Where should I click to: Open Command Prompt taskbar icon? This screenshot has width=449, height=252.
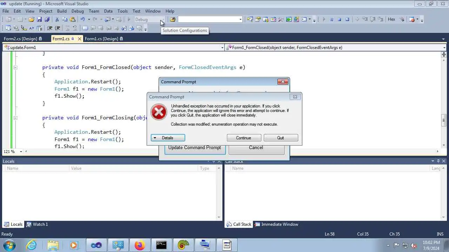[161, 245]
